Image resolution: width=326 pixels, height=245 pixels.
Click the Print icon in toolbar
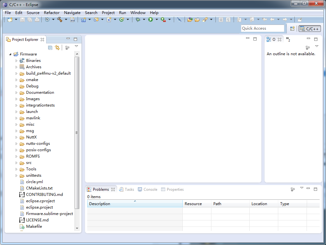tap(37, 19)
